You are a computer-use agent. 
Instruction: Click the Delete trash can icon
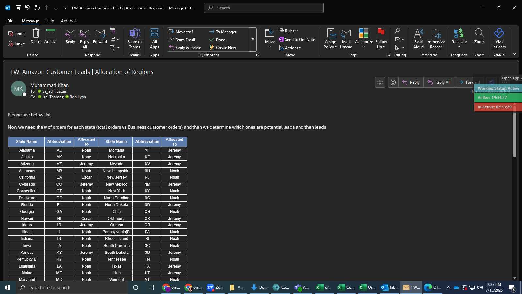(x=36, y=36)
